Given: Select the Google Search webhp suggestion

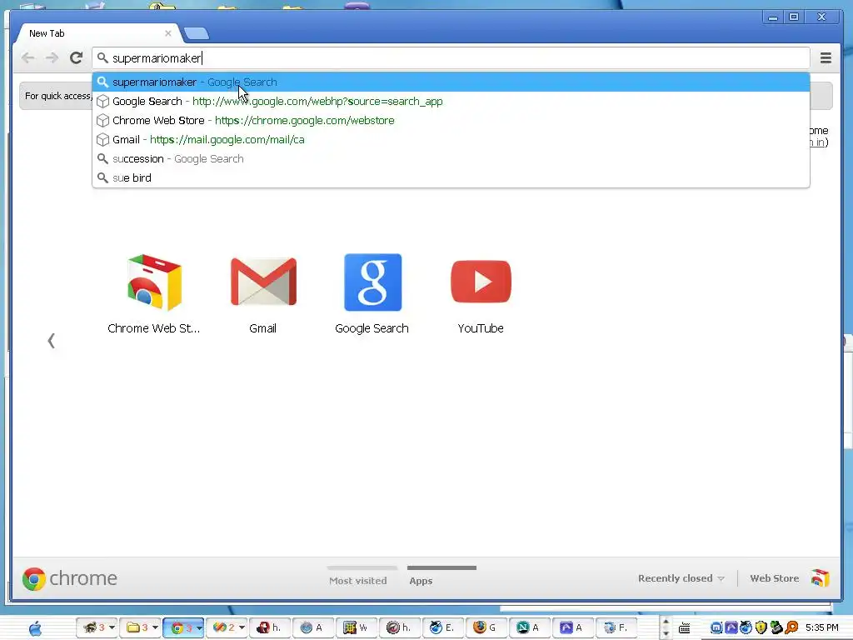Looking at the screenshot, I should click(x=451, y=101).
